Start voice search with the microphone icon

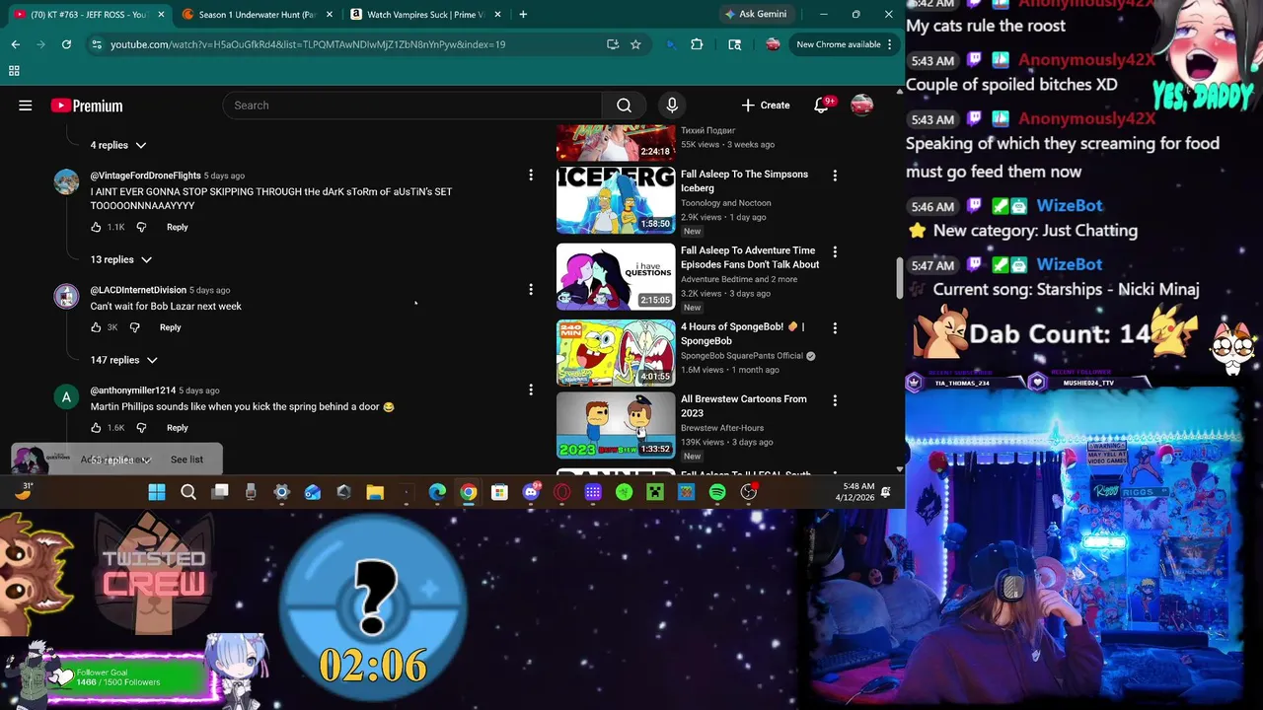pos(672,106)
